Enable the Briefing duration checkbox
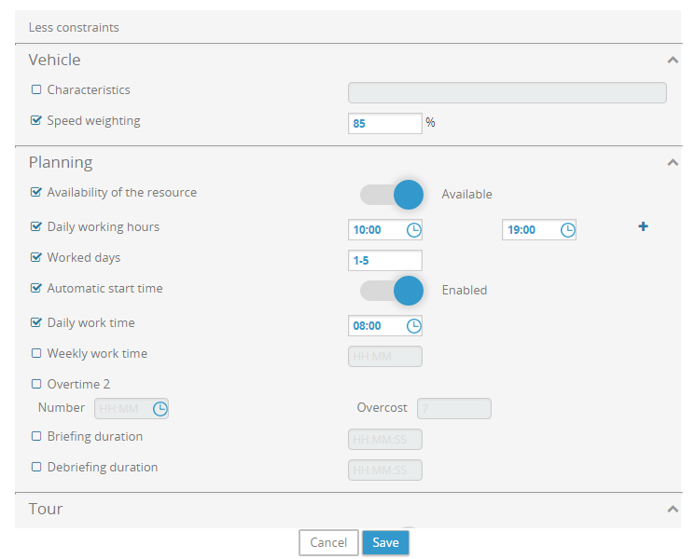Viewport: 695px width, 559px height. 36,436
